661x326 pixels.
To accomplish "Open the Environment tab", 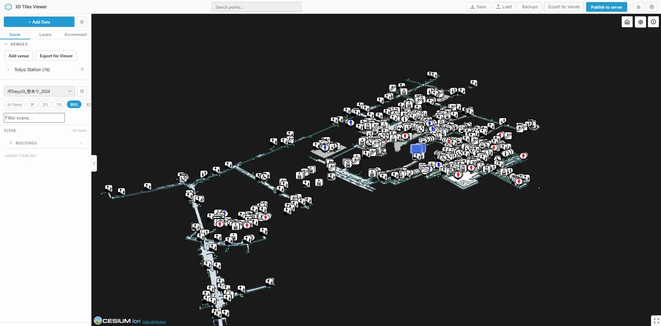I will [76, 35].
